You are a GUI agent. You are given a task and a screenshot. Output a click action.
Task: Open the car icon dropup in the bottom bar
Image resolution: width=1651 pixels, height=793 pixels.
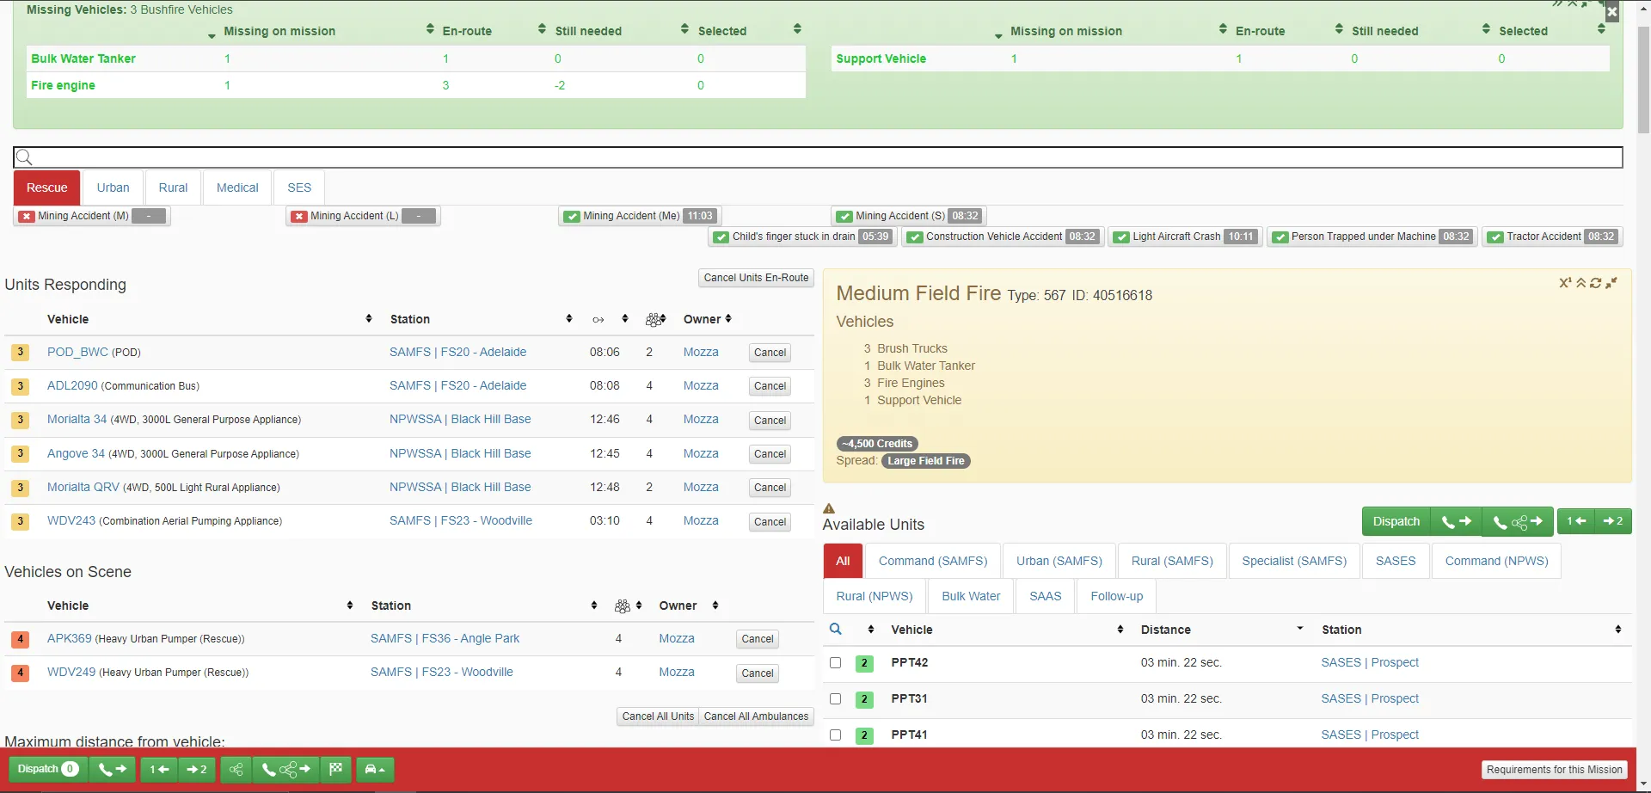(x=375, y=769)
